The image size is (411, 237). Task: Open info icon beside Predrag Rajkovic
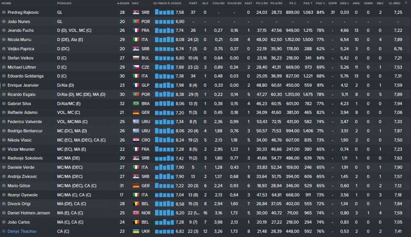coord(4,11)
